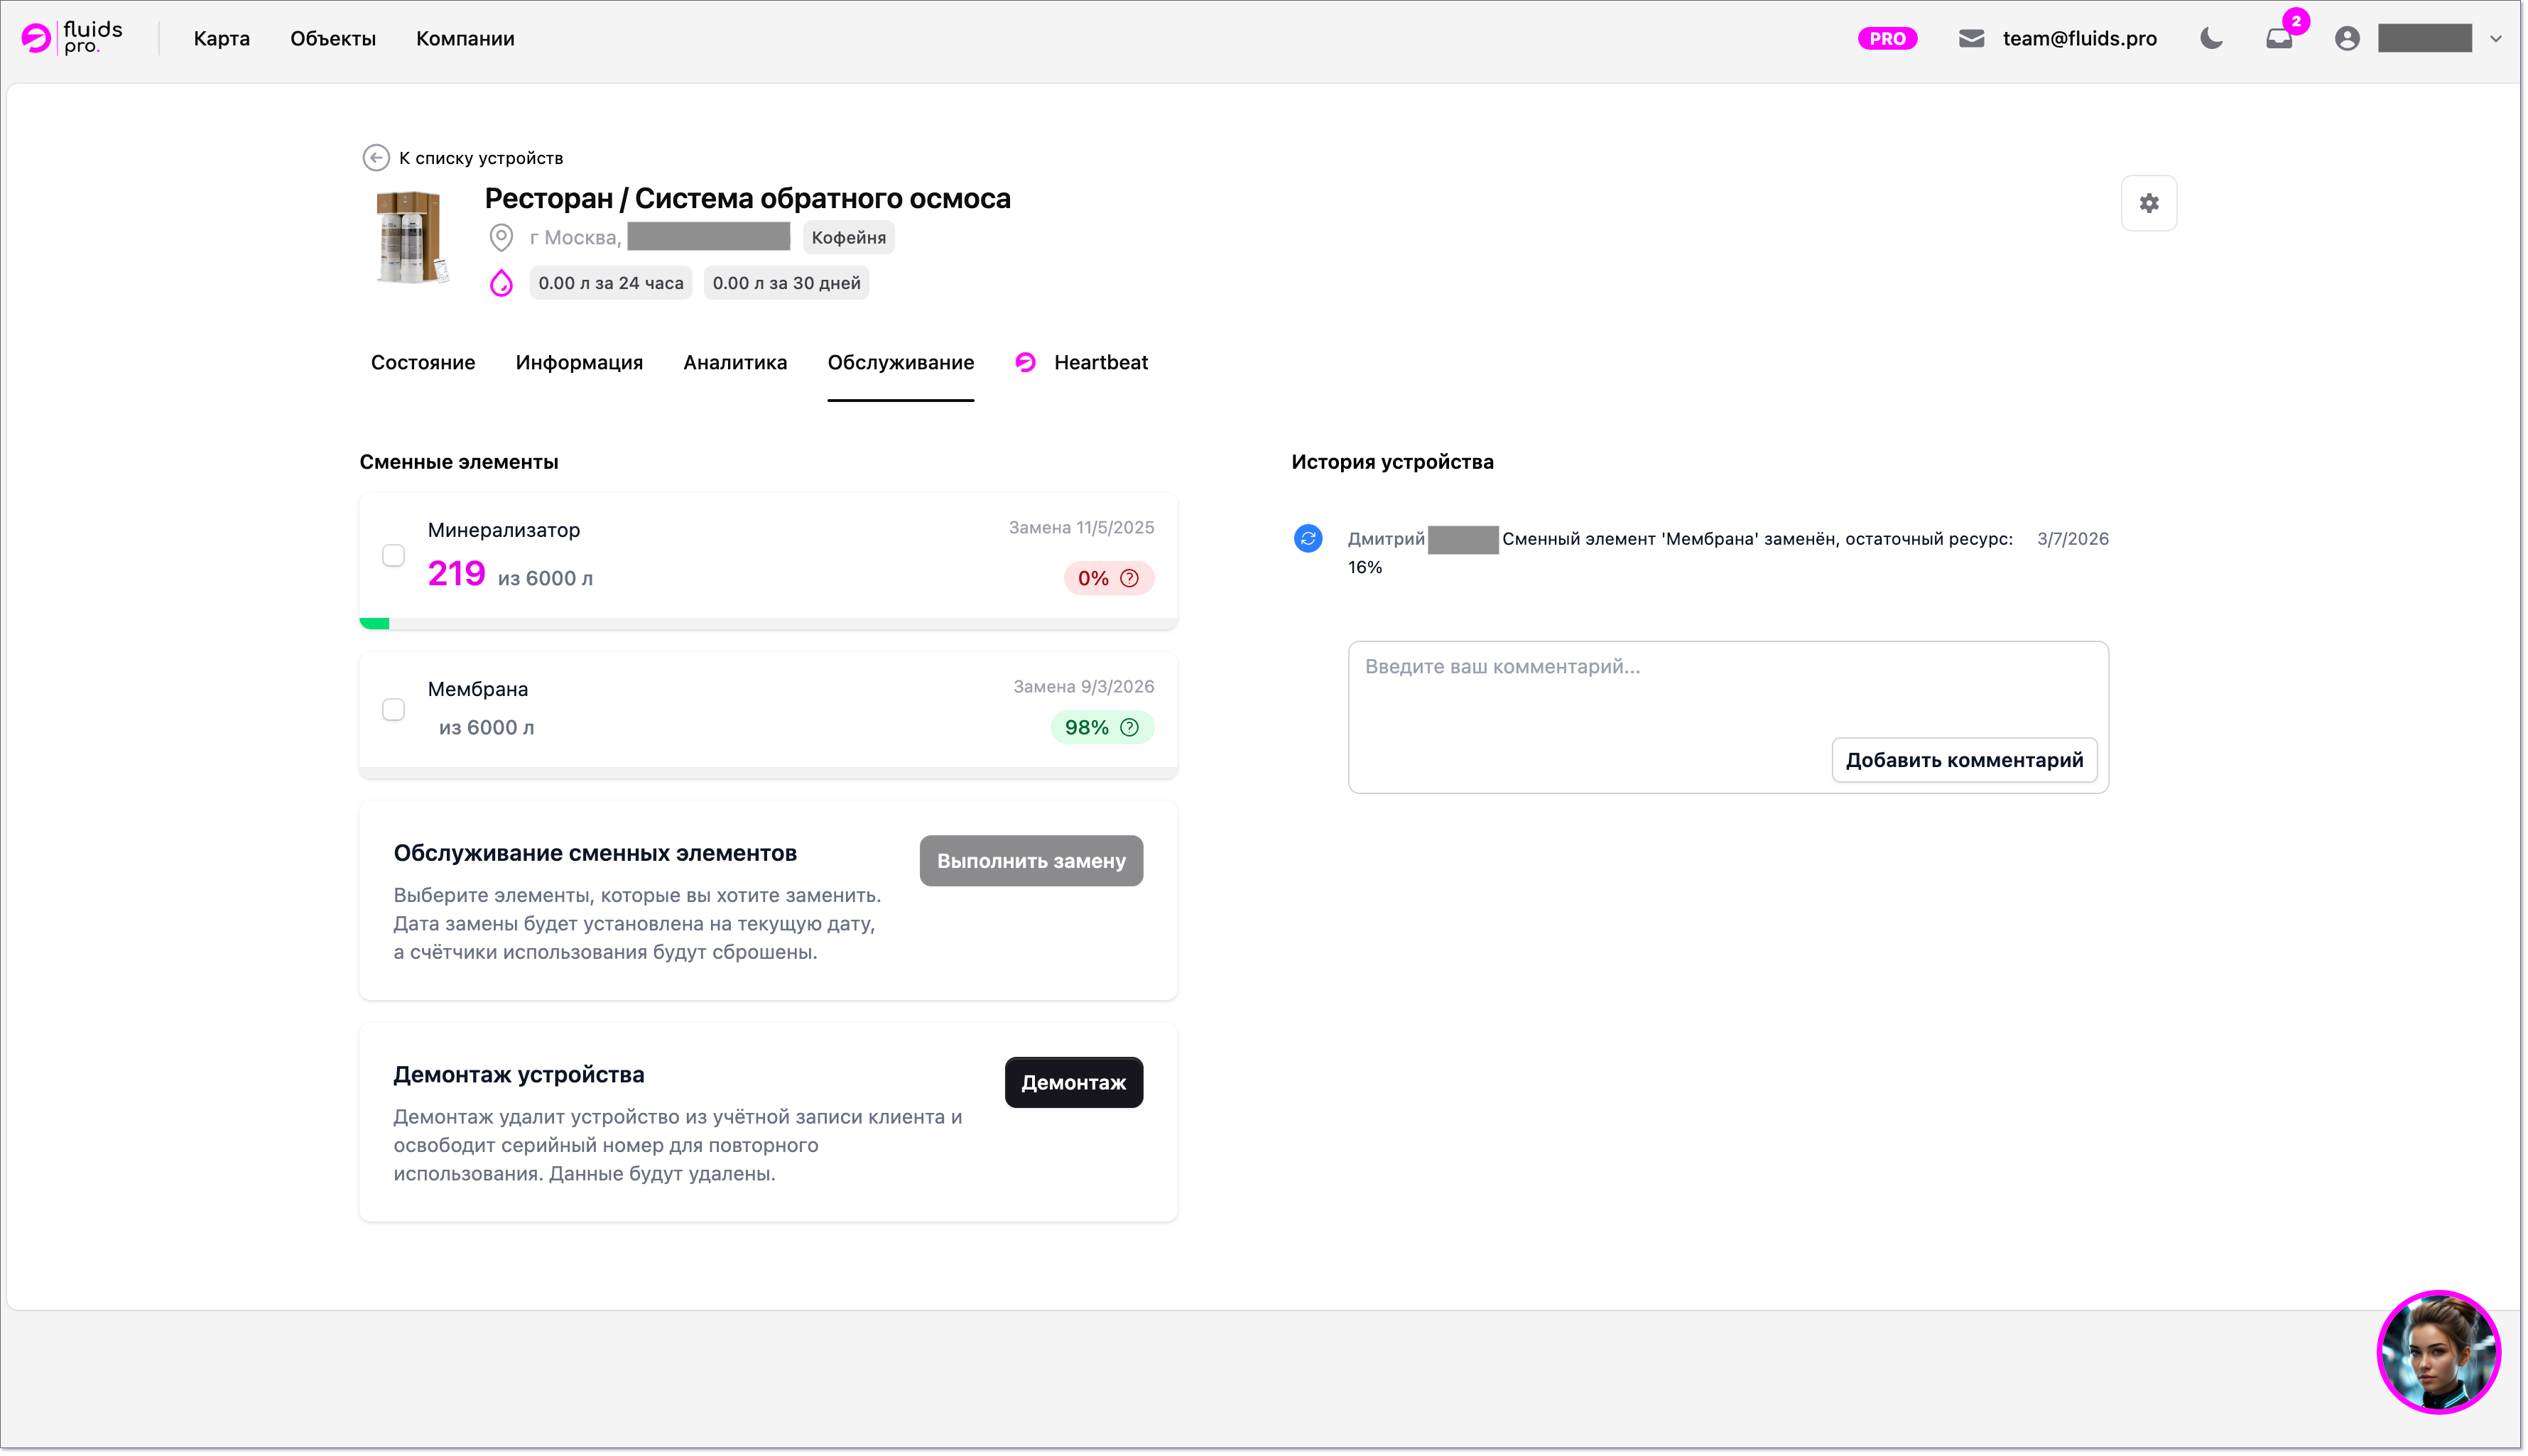This screenshot has height=1456, width=2528.
Task: Open device settings gear icon
Action: pyautogui.click(x=2148, y=203)
